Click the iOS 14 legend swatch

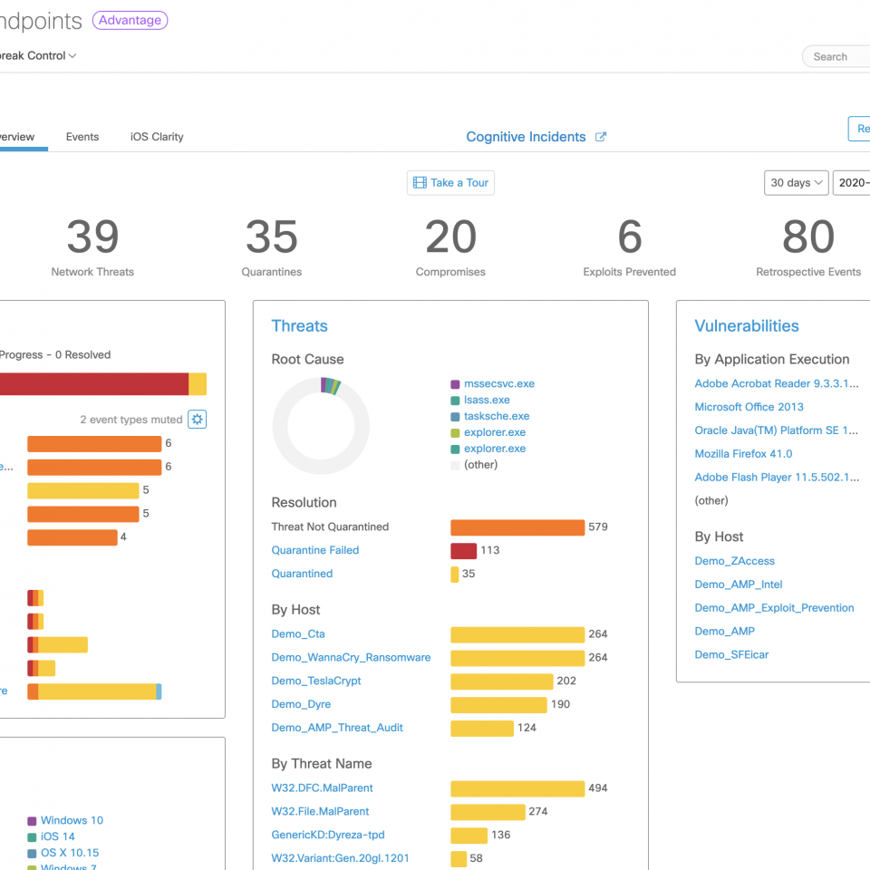(x=33, y=836)
